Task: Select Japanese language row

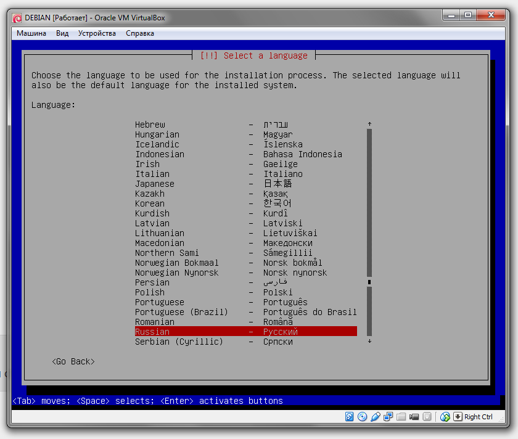Action: pos(246,184)
